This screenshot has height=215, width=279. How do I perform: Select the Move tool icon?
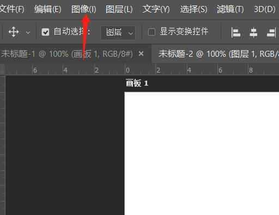pos(14,32)
